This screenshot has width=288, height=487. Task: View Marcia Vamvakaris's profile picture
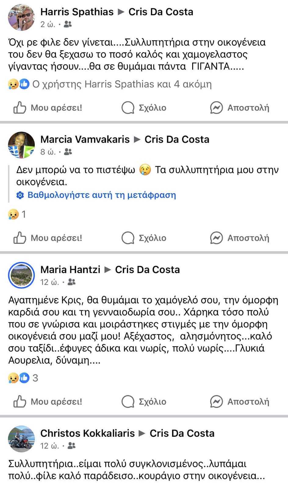(x=21, y=145)
